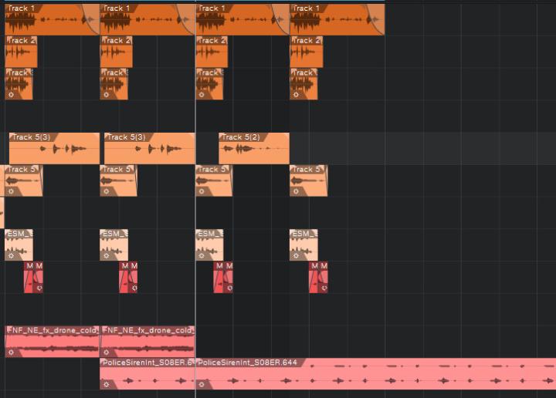Image resolution: width=556 pixels, height=398 pixels.
Task: Click gear icon on fourth Track 5 clip
Action: pyautogui.click(x=296, y=191)
